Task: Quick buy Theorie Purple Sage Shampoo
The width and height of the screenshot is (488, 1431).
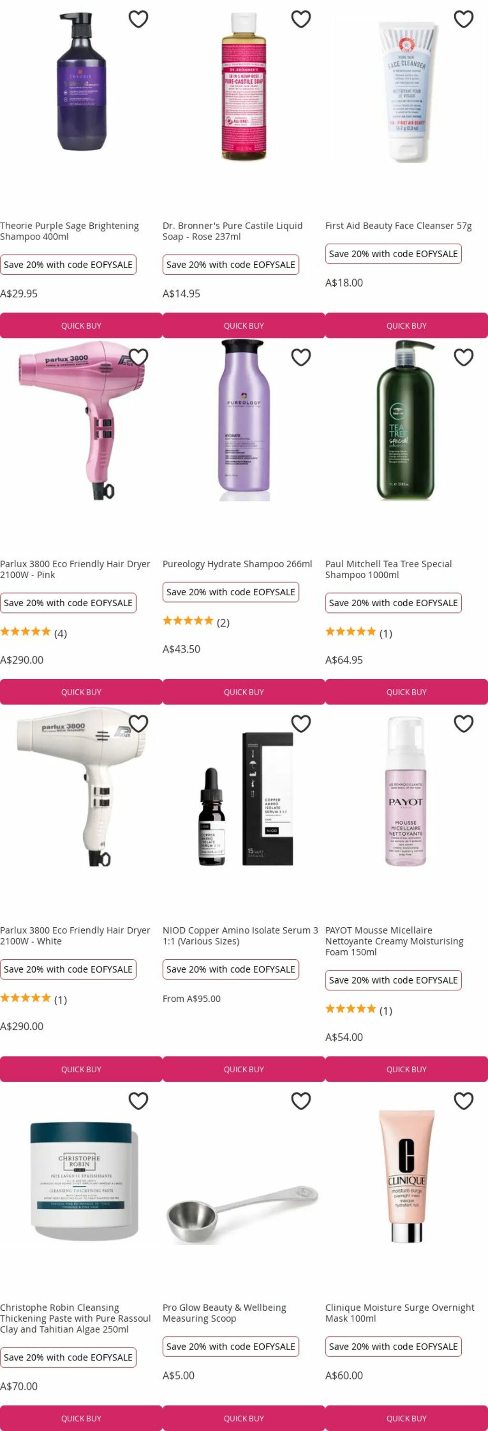Action: click(81, 325)
